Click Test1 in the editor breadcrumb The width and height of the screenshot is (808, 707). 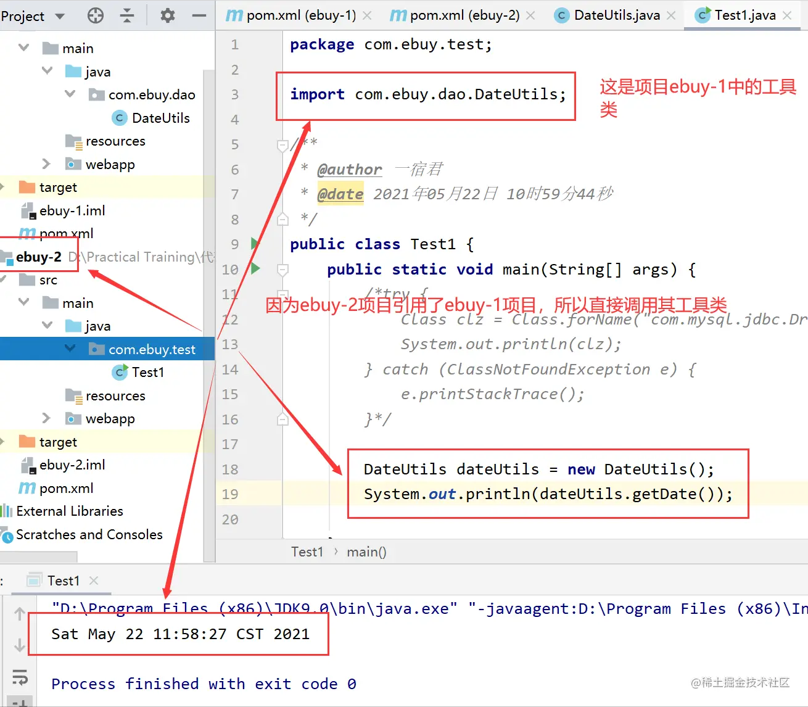pos(307,552)
